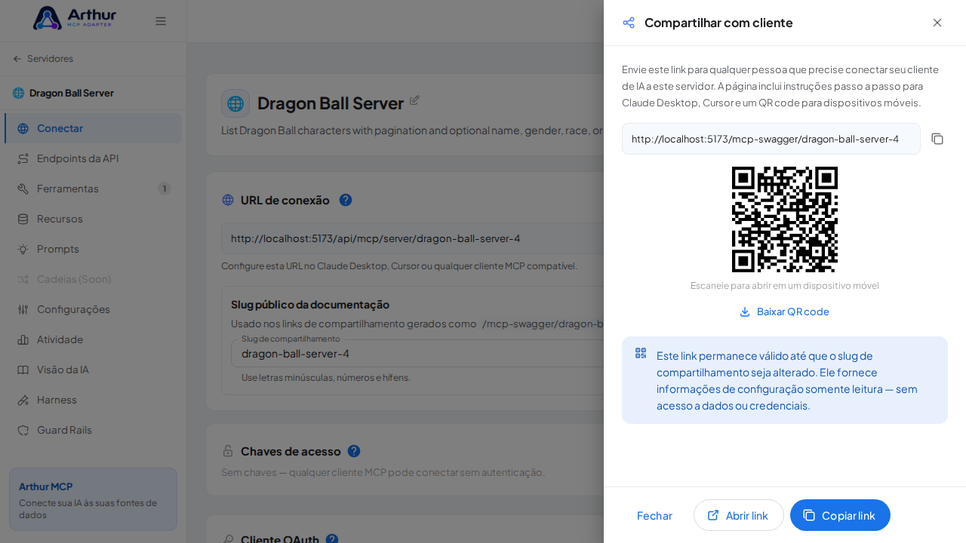Click the Conectar globe icon
The image size is (966, 543).
(23, 128)
